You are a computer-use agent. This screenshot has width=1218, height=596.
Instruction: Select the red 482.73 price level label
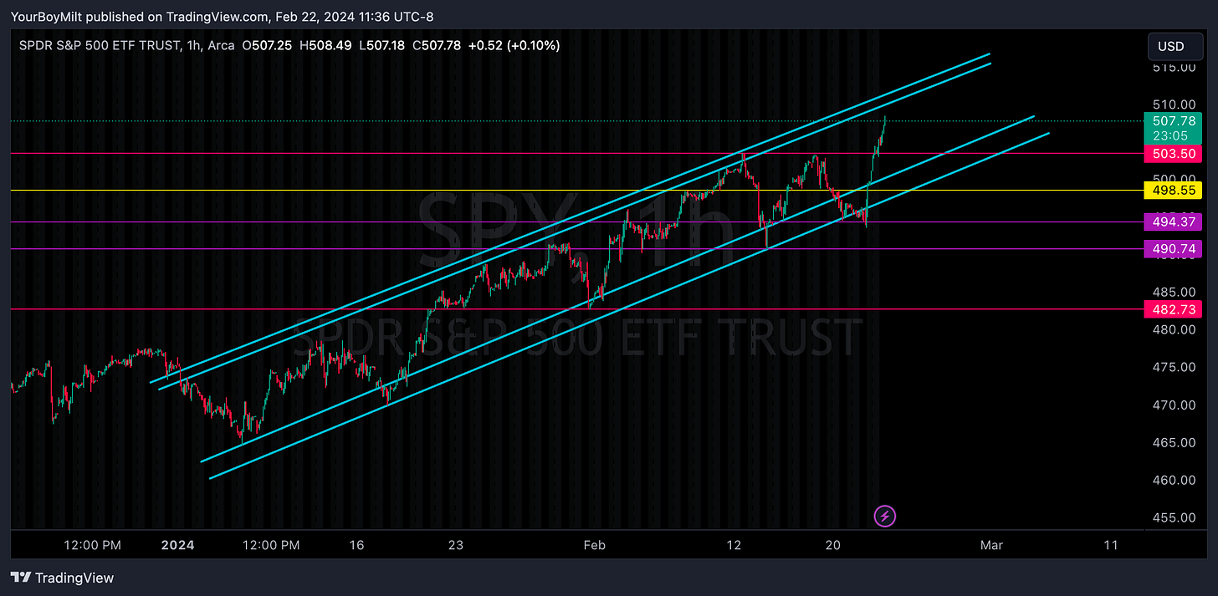1172,308
